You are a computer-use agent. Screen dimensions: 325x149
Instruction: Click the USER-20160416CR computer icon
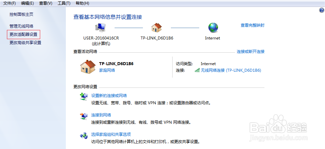click(100, 28)
